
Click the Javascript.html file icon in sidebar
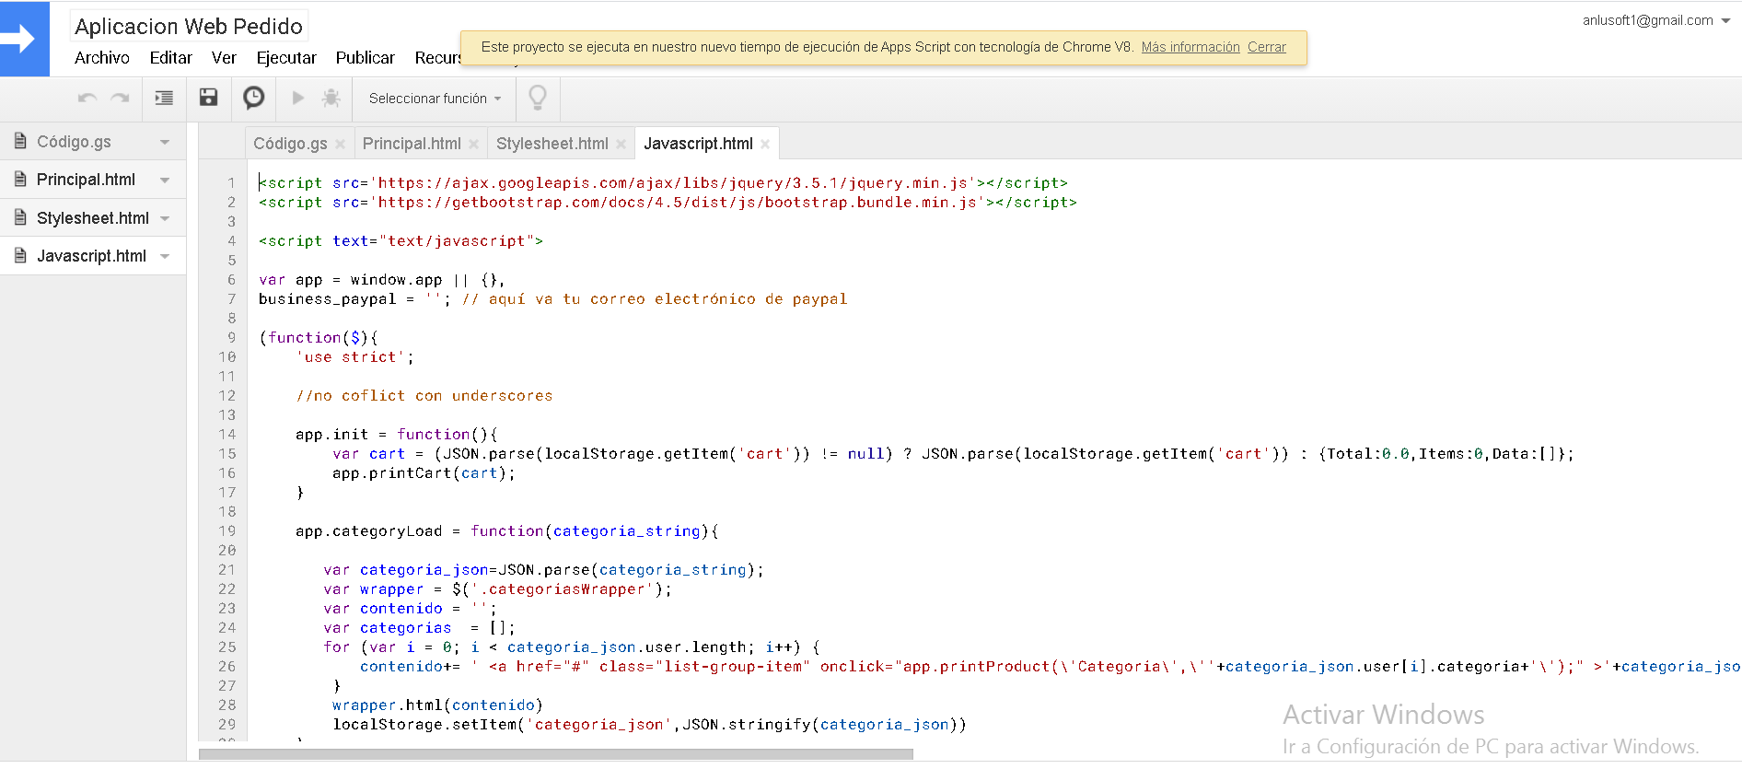(20, 255)
